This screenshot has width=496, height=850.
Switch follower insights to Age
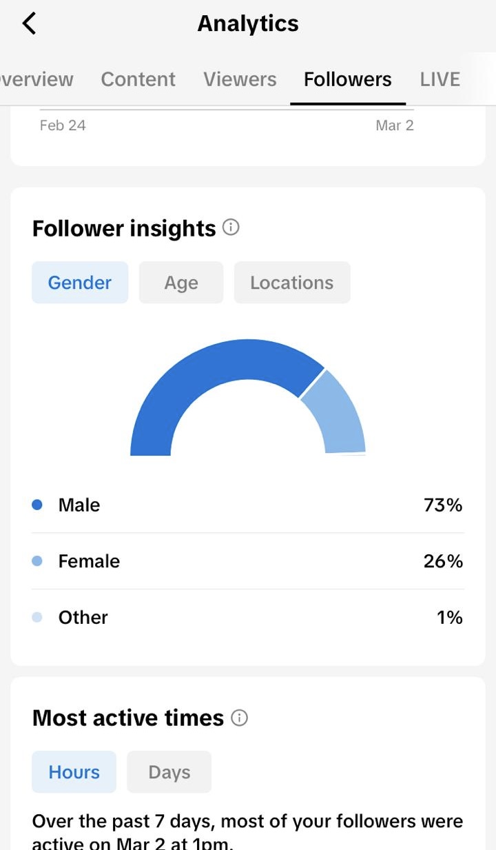[x=181, y=283]
